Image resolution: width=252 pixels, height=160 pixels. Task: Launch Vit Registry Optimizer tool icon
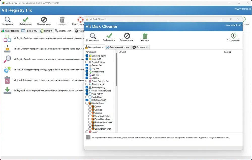coord(7,38)
